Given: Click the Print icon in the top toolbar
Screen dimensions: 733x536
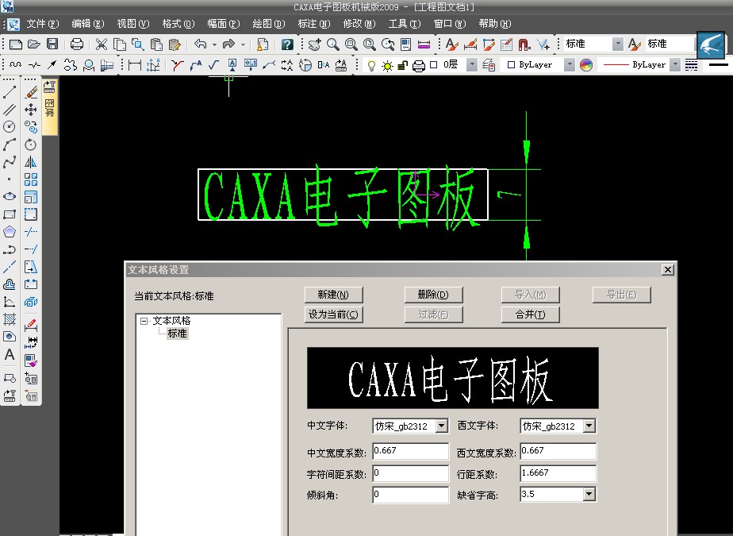Looking at the screenshot, I should coord(77,44).
